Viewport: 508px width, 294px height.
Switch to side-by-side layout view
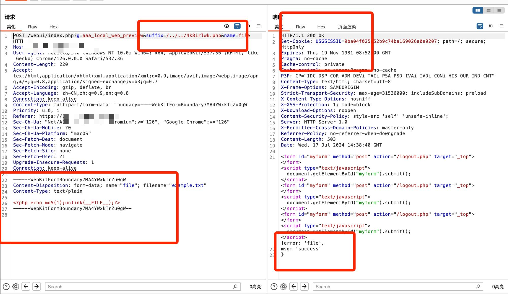(478, 10)
